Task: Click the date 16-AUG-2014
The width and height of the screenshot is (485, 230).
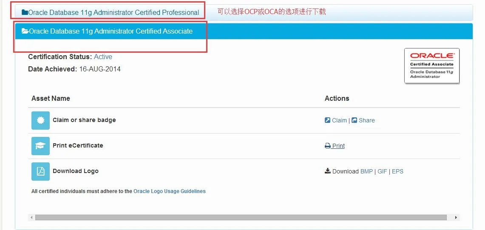Action: click(x=100, y=69)
